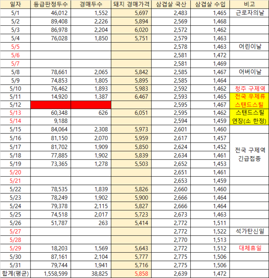Select the cell with value 18,203
269x278 pixels.
(x=51, y=248)
